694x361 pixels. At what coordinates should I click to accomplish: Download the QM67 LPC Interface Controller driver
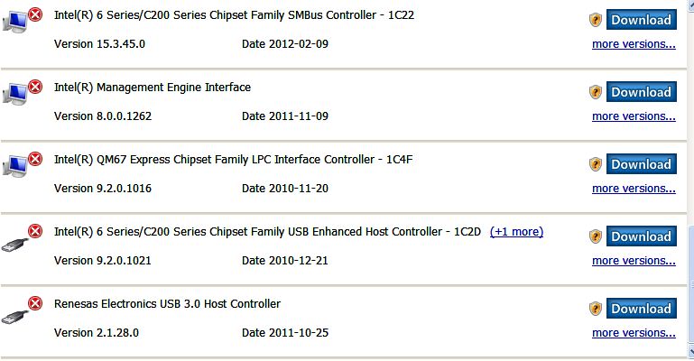642,164
